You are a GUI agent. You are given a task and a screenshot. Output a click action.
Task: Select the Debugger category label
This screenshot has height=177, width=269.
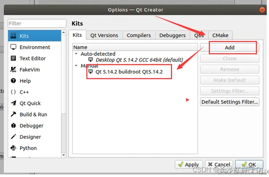click(31, 126)
